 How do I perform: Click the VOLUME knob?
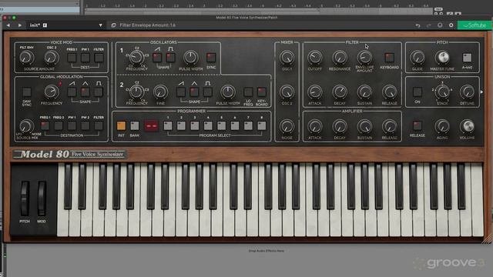pyautogui.click(x=467, y=126)
